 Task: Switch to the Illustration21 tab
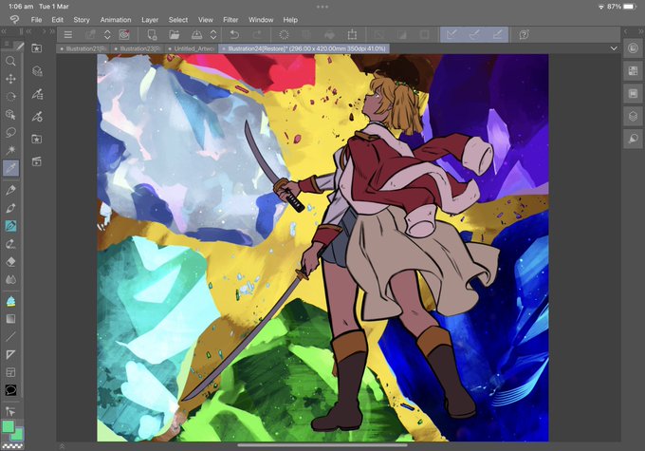point(83,48)
